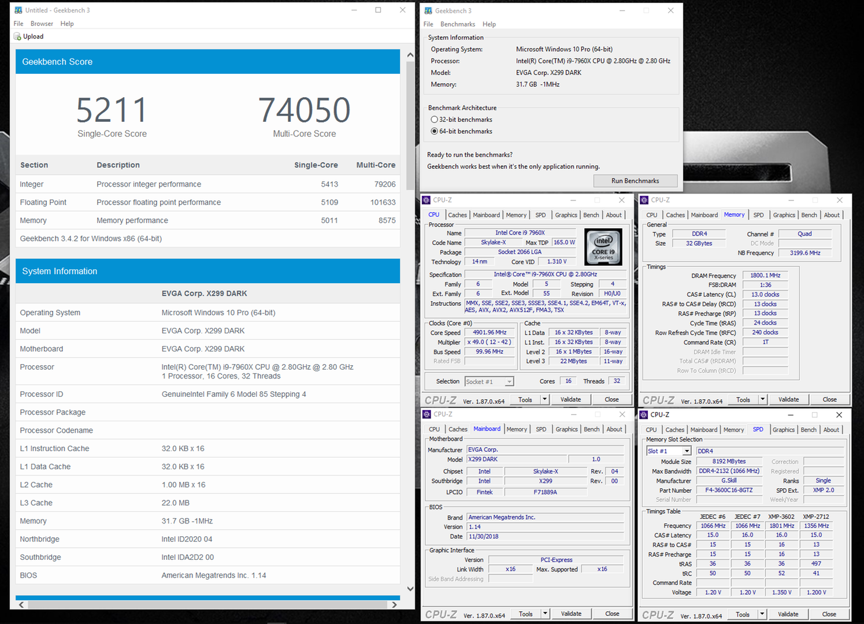Image resolution: width=864 pixels, height=624 pixels.
Task: Open Browser menu in Geekbench results window
Action: point(42,24)
